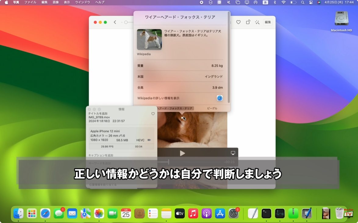
Task: Select the ビーグル tab in lookup popup
Action: 212,108
